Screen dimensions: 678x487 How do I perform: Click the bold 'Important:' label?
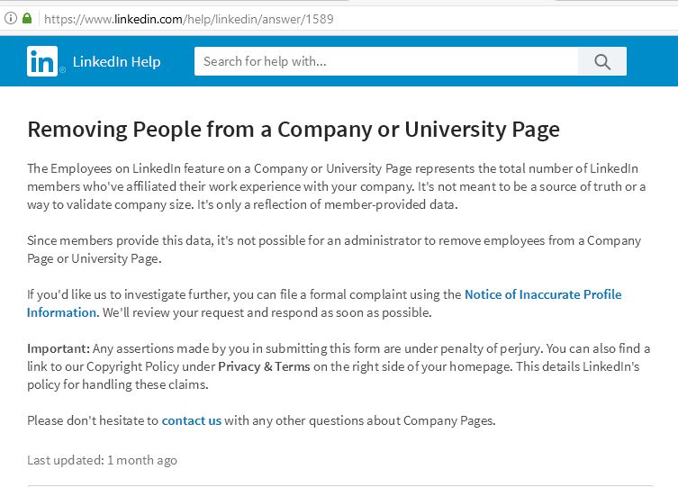[x=59, y=348]
